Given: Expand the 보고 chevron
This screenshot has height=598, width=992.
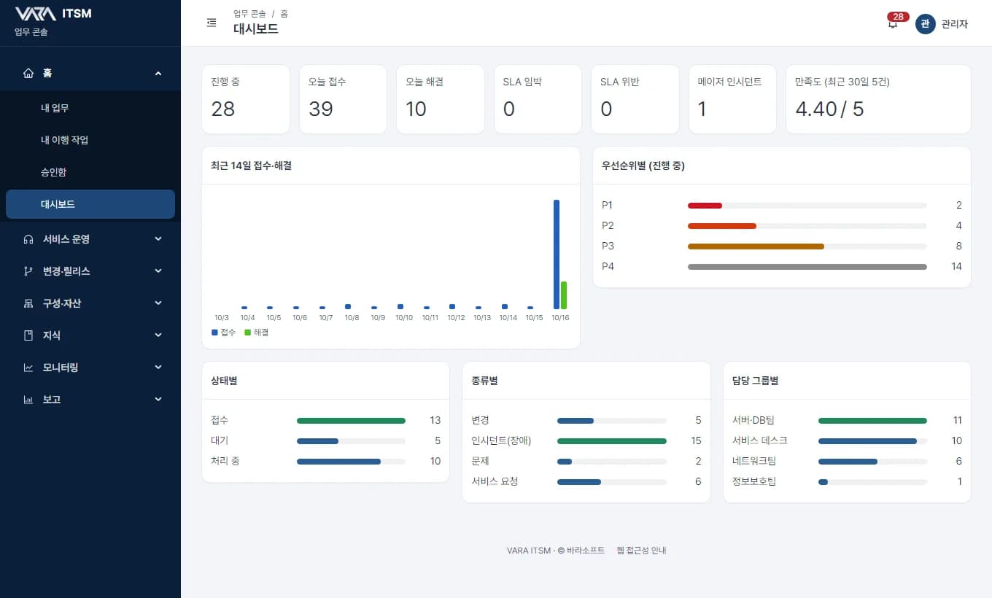Looking at the screenshot, I should (x=158, y=400).
